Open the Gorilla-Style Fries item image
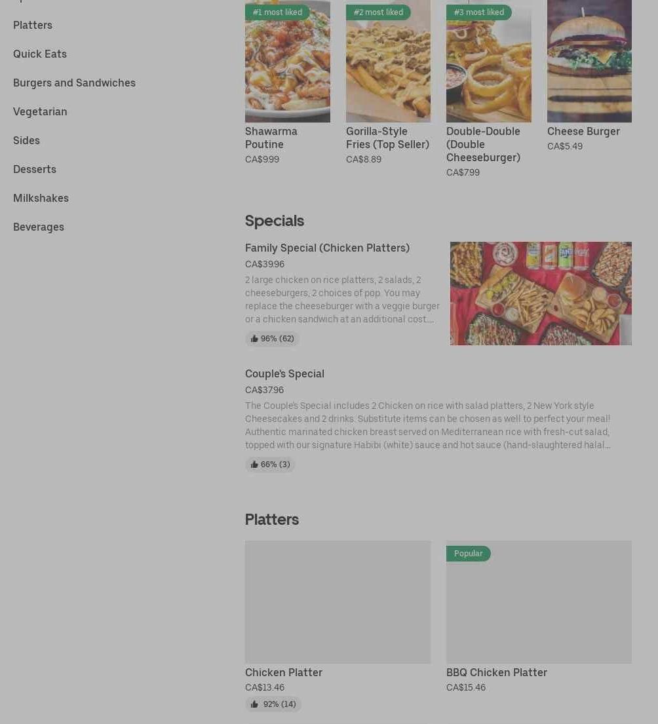Screen dimensions: 658x724 pyautogui.click(x=388, y=61)
